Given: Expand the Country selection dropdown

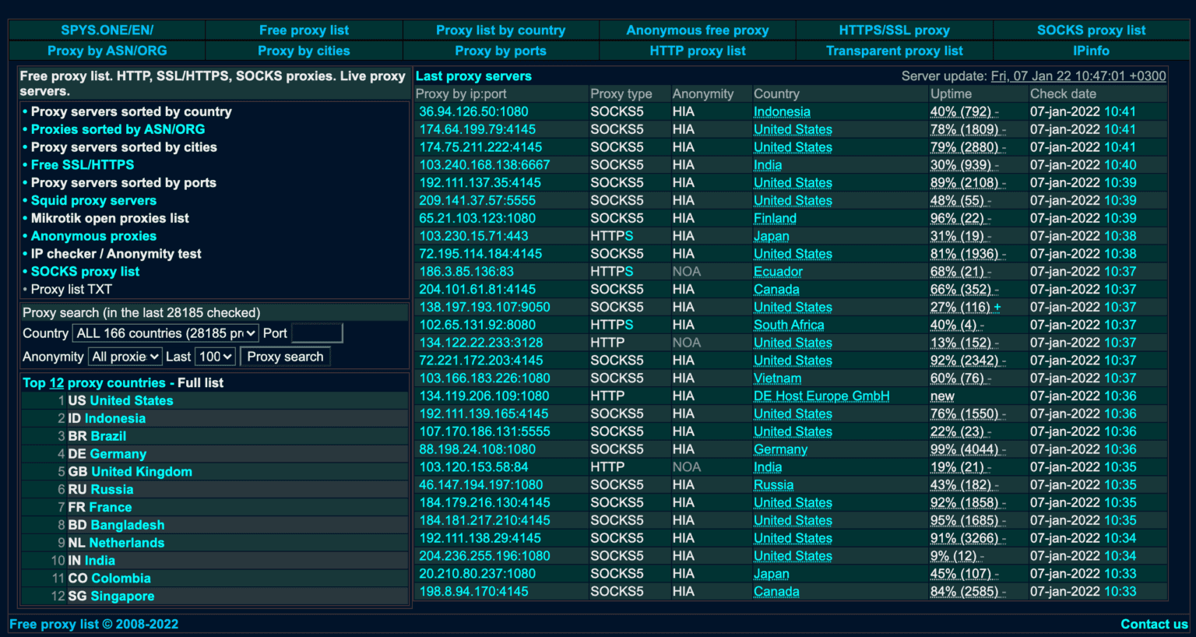Looking at the screenshot, I should (x=164, y=333).
